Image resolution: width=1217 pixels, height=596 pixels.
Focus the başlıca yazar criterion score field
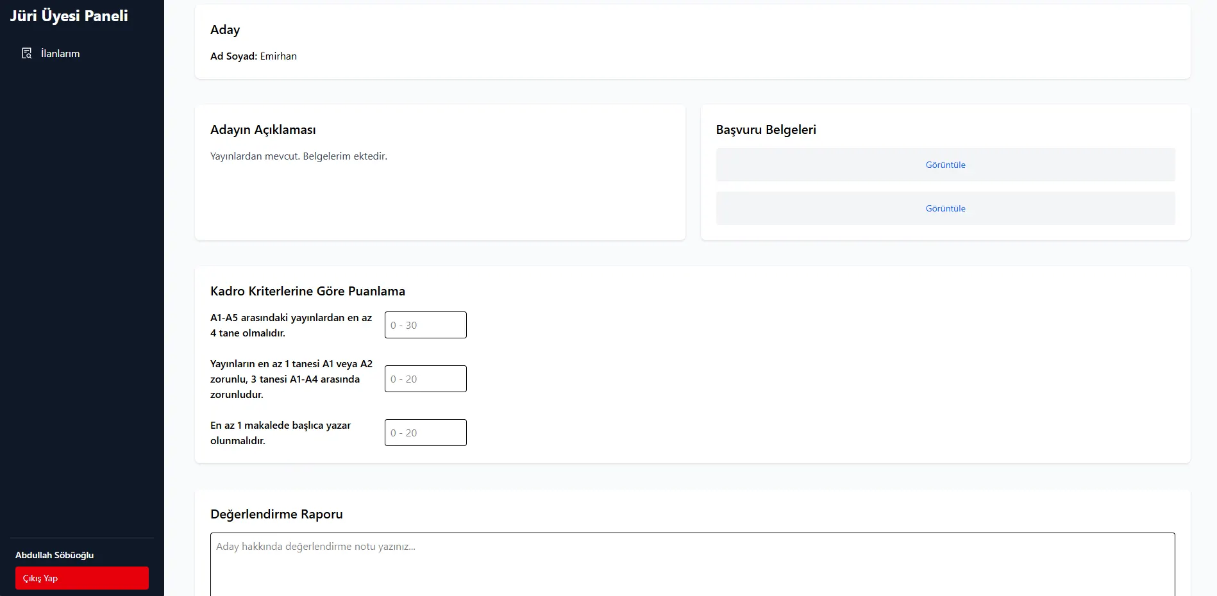click(x=426, y=433)
